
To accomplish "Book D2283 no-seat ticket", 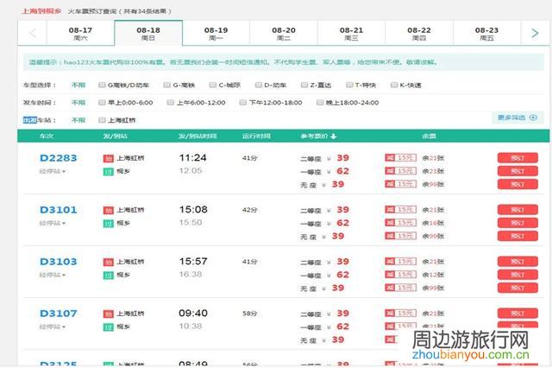I will 517,184.
